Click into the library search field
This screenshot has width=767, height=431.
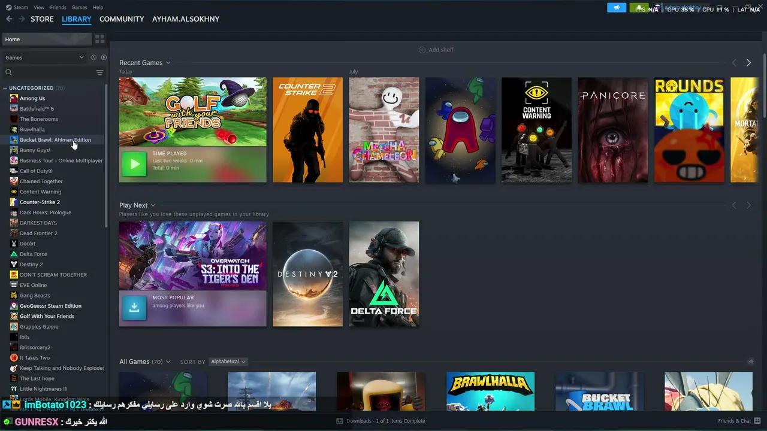(51, 72)
